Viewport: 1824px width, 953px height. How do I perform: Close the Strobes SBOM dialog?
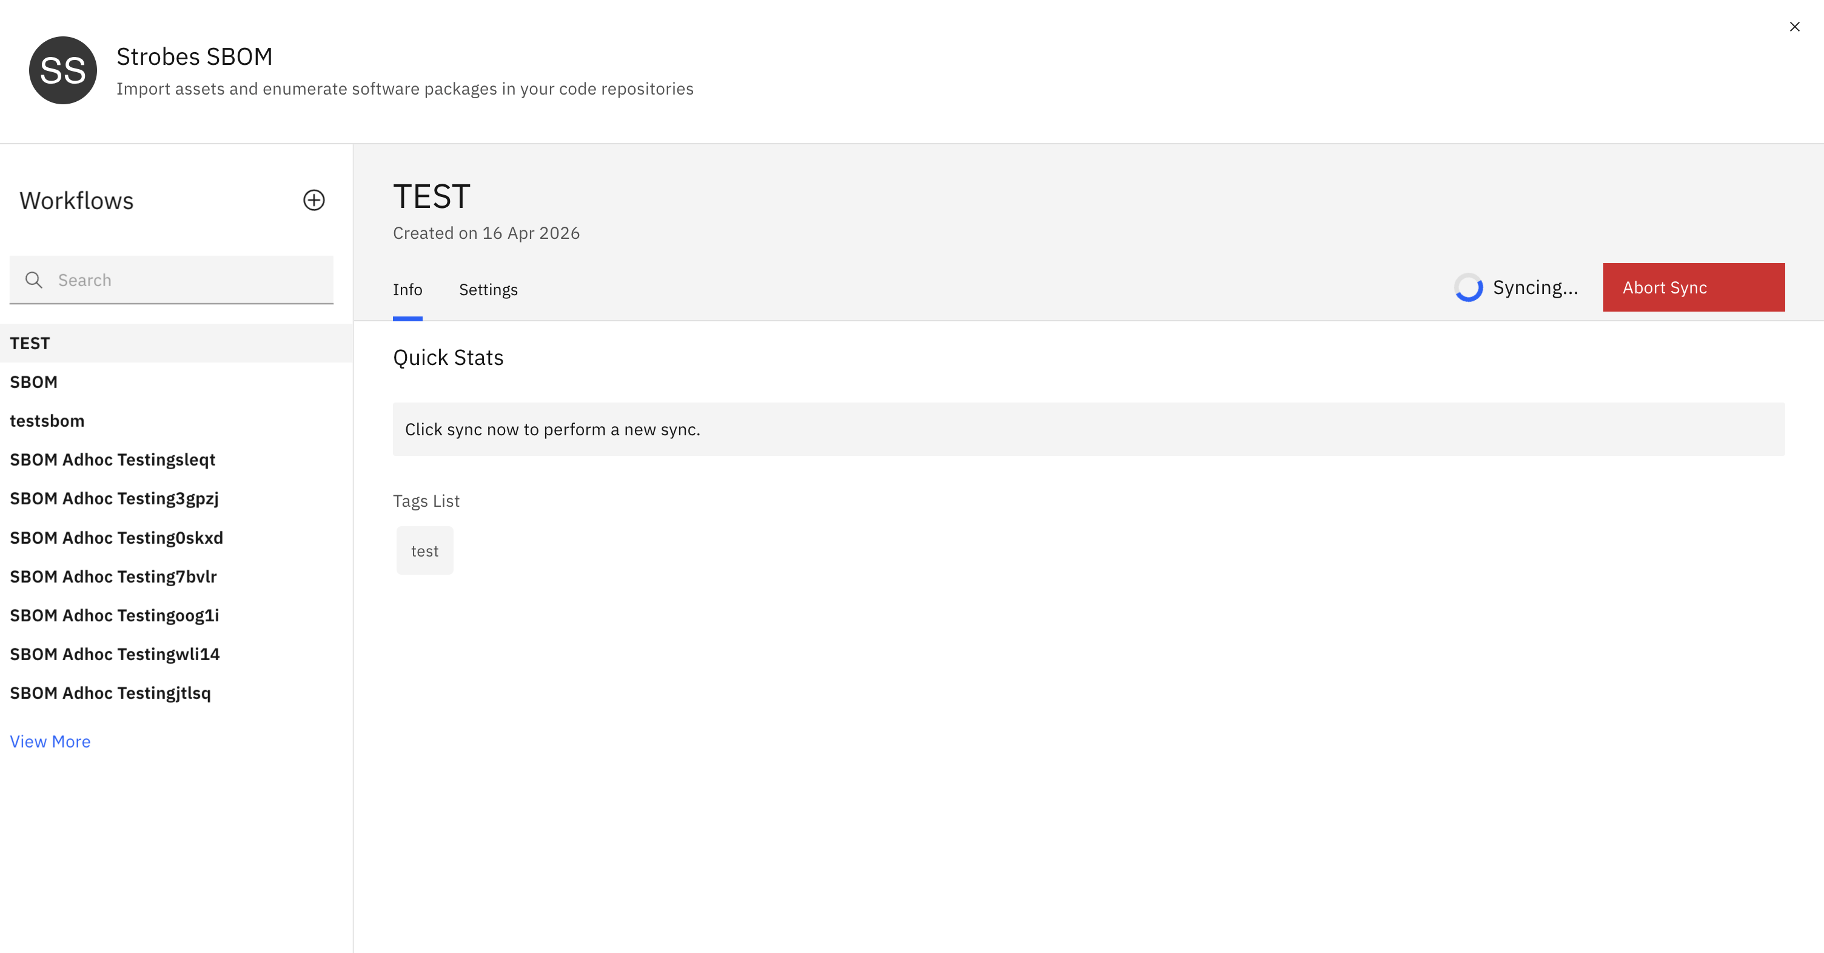[1794, 27]
